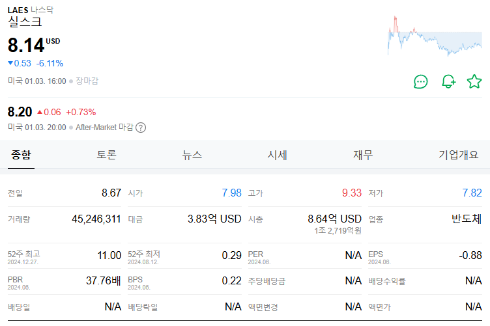Open the mini price chart thumbnail
The image size is (490, 326).
point(435,36)
